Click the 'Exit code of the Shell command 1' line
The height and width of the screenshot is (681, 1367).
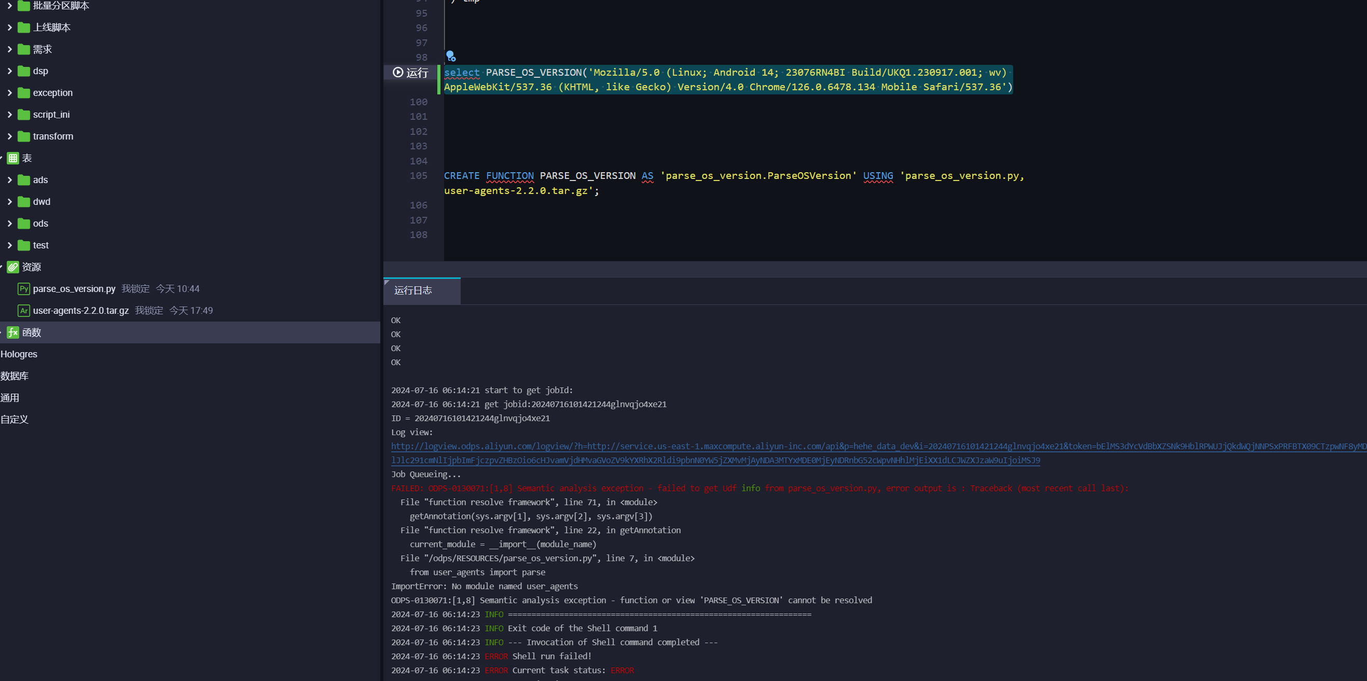pos(524,628)
